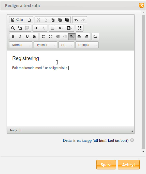146x174 pixels.
Task: Toggle strikethrough formatting
Action: point(34,37)
